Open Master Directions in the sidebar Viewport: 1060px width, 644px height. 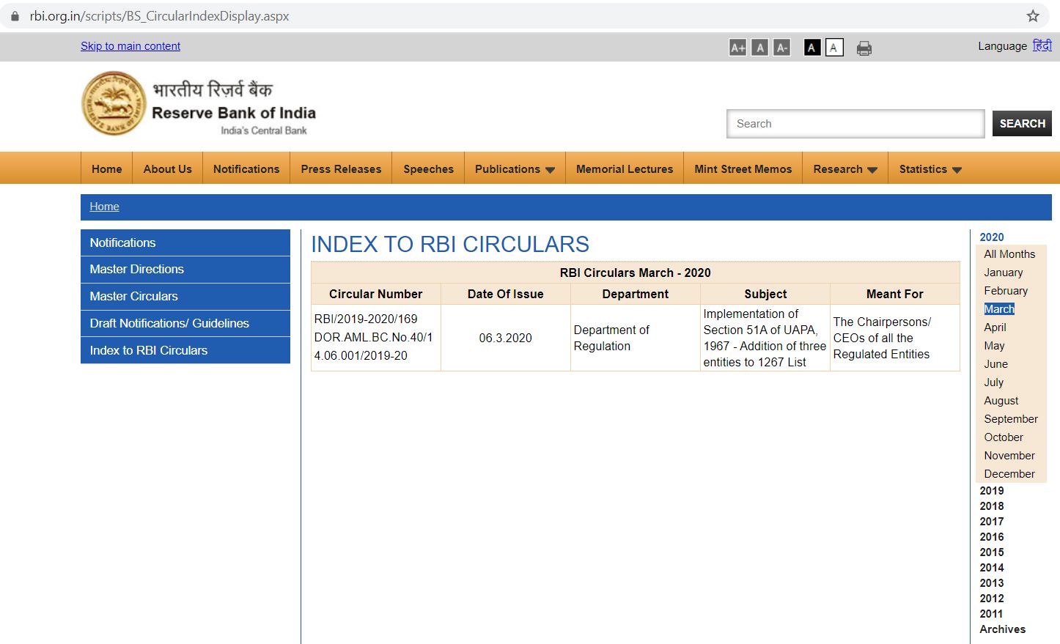coord(185,270)
